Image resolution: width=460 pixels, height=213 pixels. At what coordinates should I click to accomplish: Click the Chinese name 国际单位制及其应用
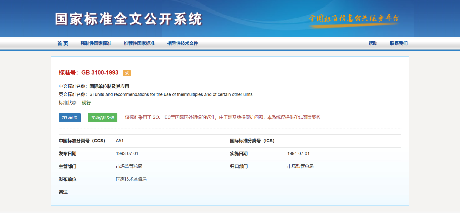(x=109, y=86)
